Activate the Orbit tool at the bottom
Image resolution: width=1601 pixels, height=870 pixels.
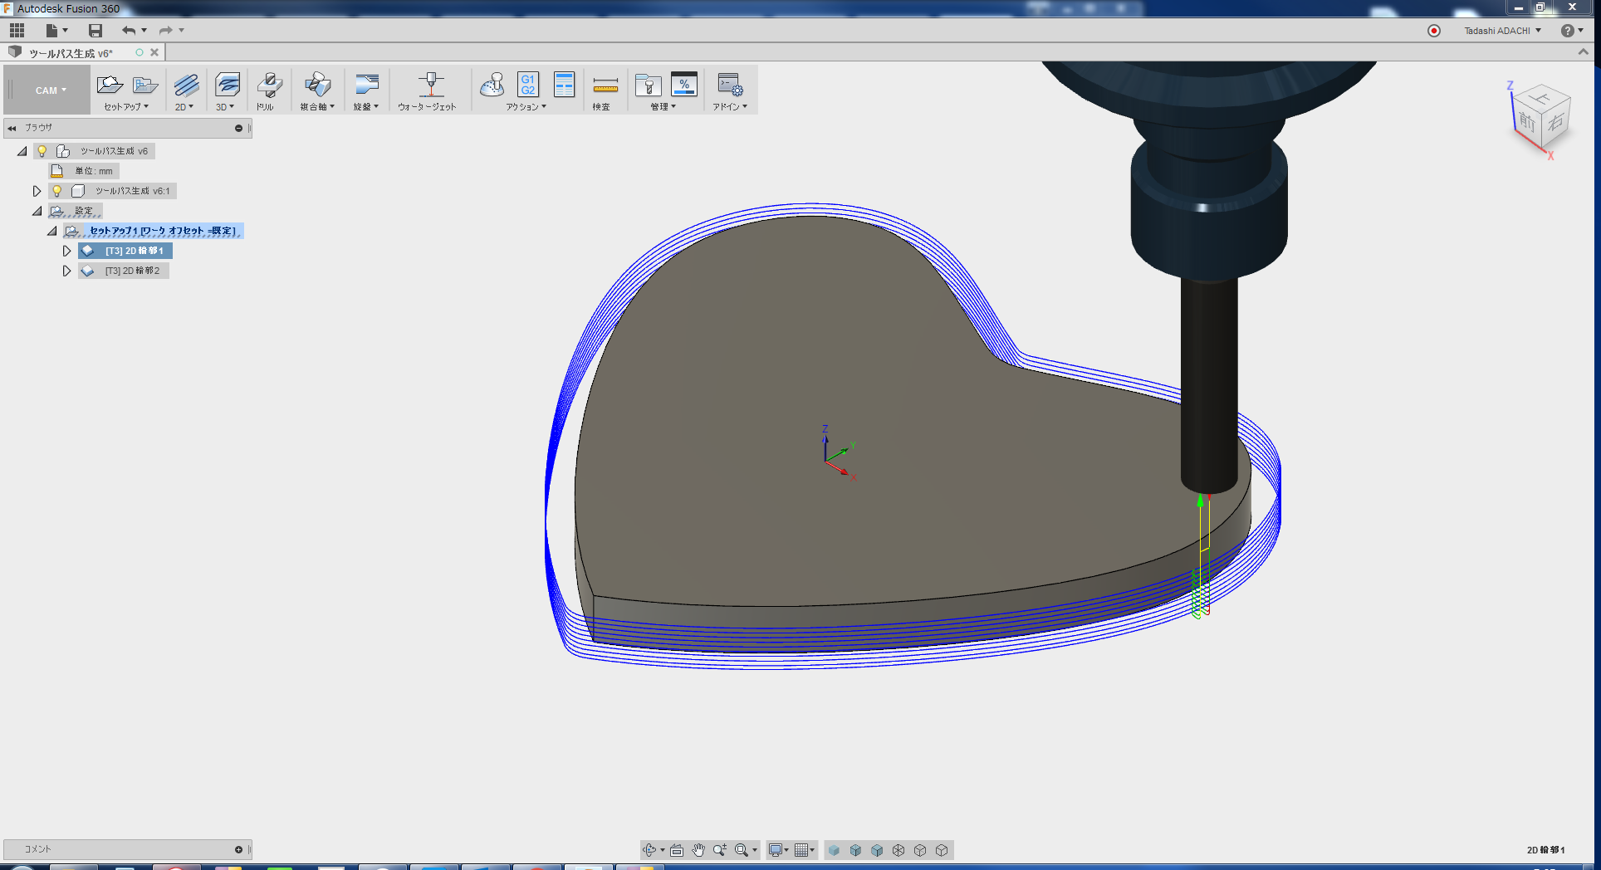(x=651, y=849)
